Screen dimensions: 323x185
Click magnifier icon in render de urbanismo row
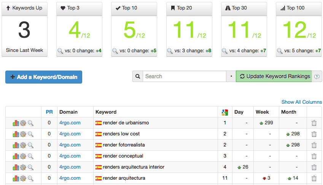pos(30,123)
